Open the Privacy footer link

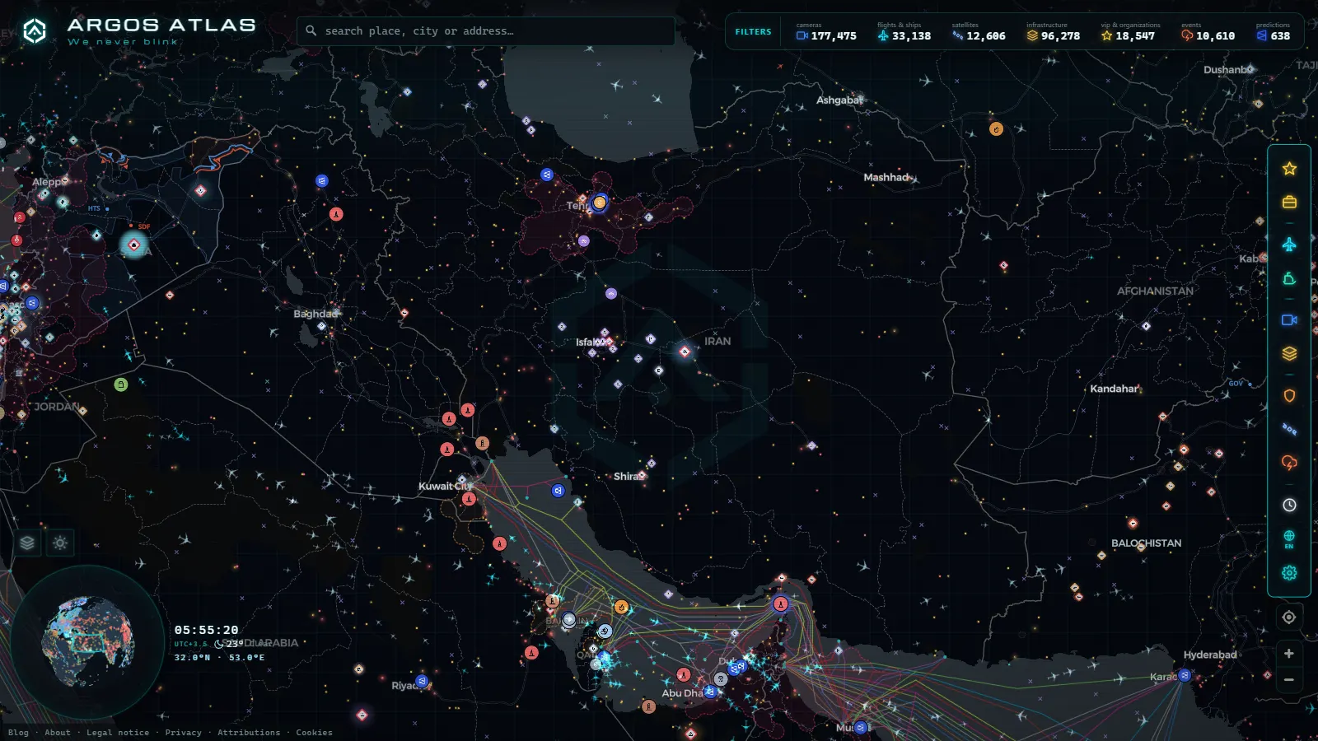pyautogui.click(x=183, y=733)
